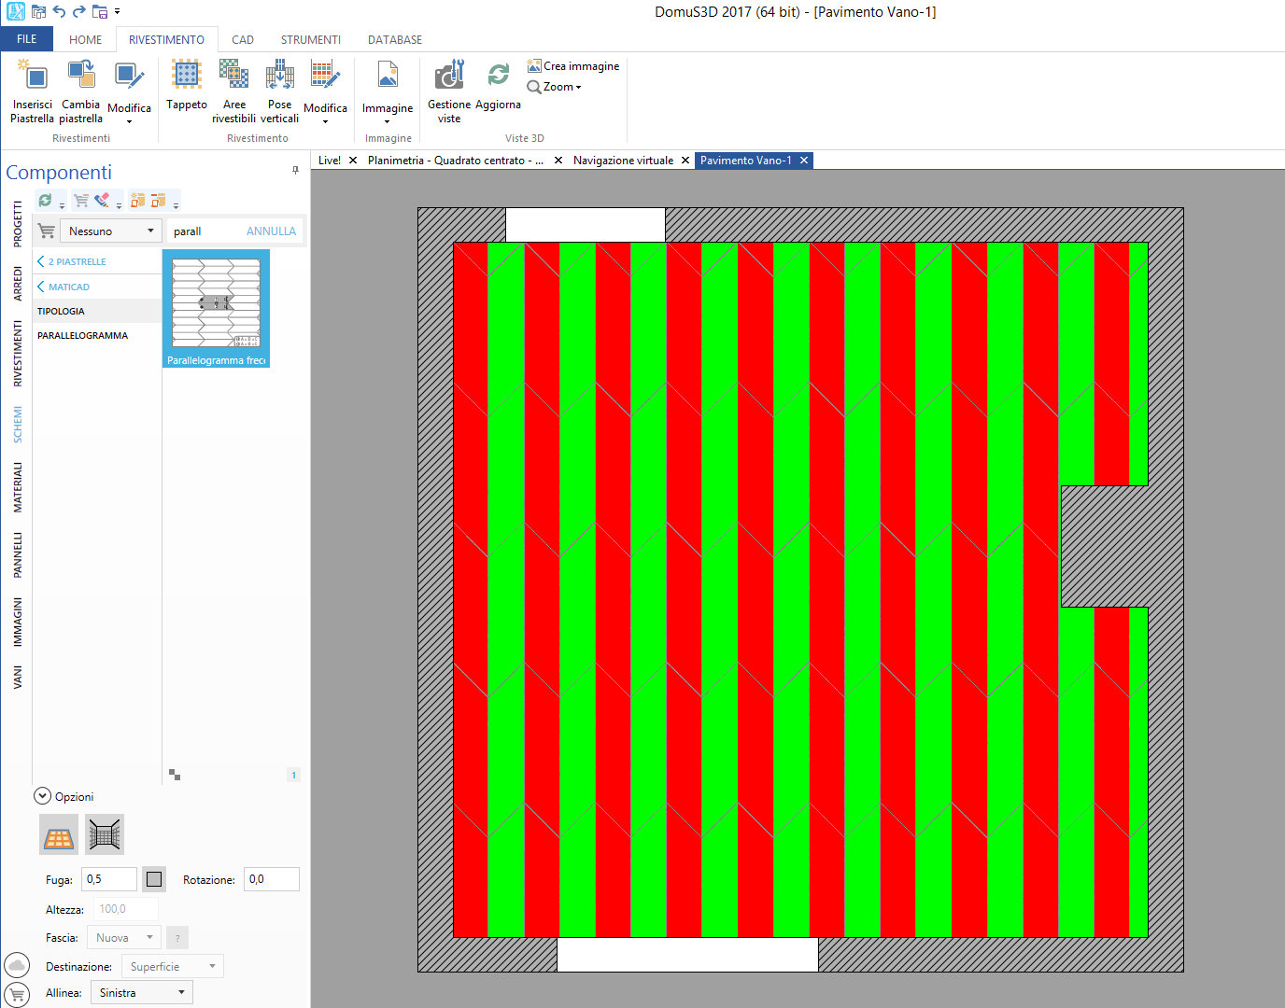Click the DomuS3D application logo icon
Screen dimensions: 1285x1008
click(16, 12)
